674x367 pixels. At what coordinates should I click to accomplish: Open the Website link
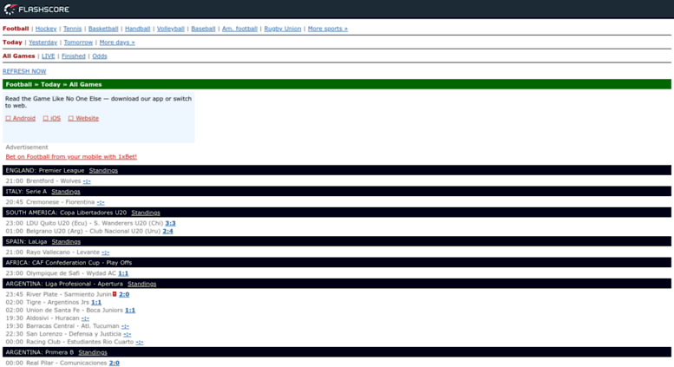point(83,118)
